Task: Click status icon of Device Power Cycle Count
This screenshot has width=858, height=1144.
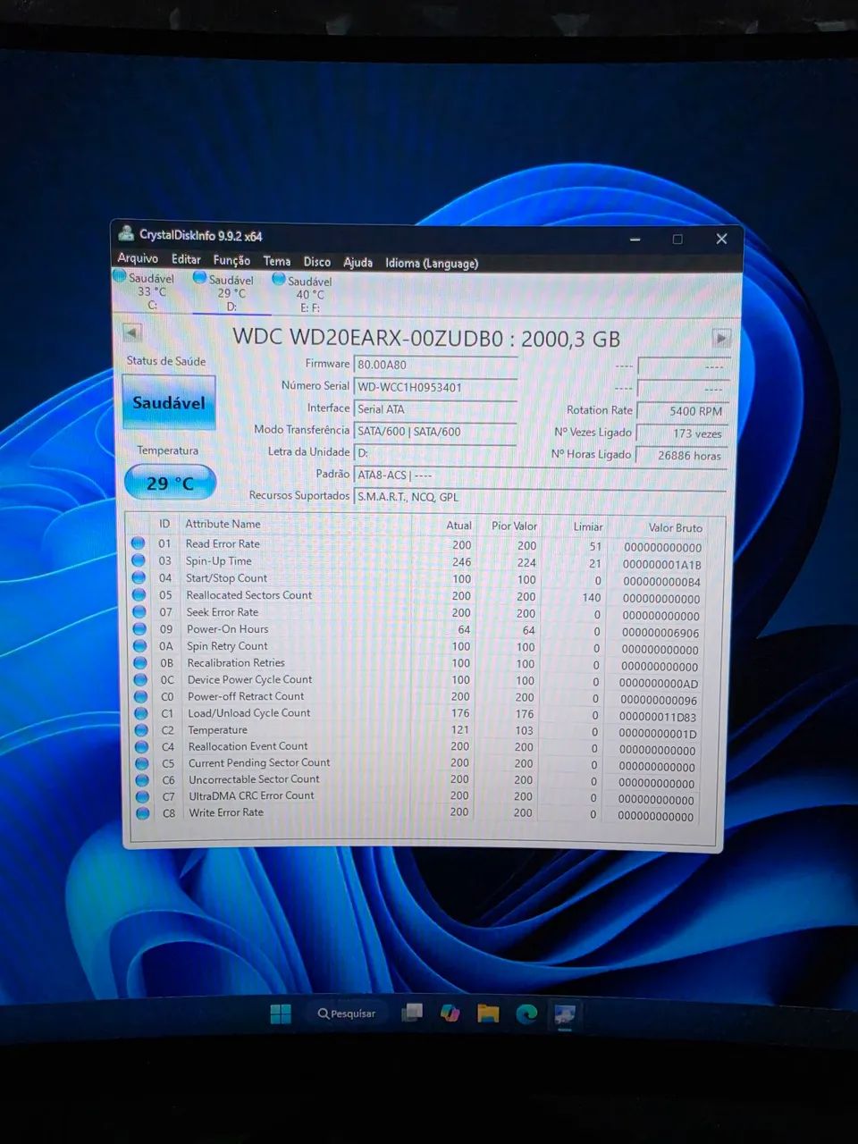Action: coord(141,679)
